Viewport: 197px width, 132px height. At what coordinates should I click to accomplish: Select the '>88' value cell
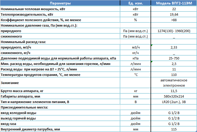point(174,20)
